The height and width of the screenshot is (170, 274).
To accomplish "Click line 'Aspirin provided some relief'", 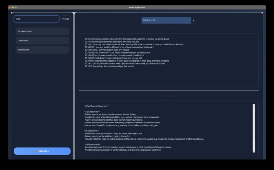I will 113,120.
